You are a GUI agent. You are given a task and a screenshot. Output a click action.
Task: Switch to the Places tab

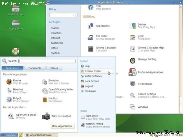point(54,68)
